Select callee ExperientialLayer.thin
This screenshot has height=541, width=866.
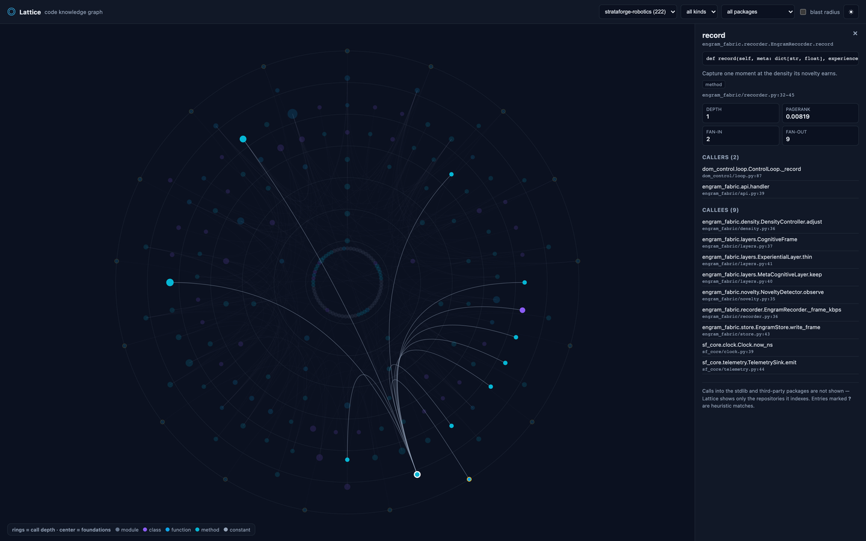(x=780, y=260)
